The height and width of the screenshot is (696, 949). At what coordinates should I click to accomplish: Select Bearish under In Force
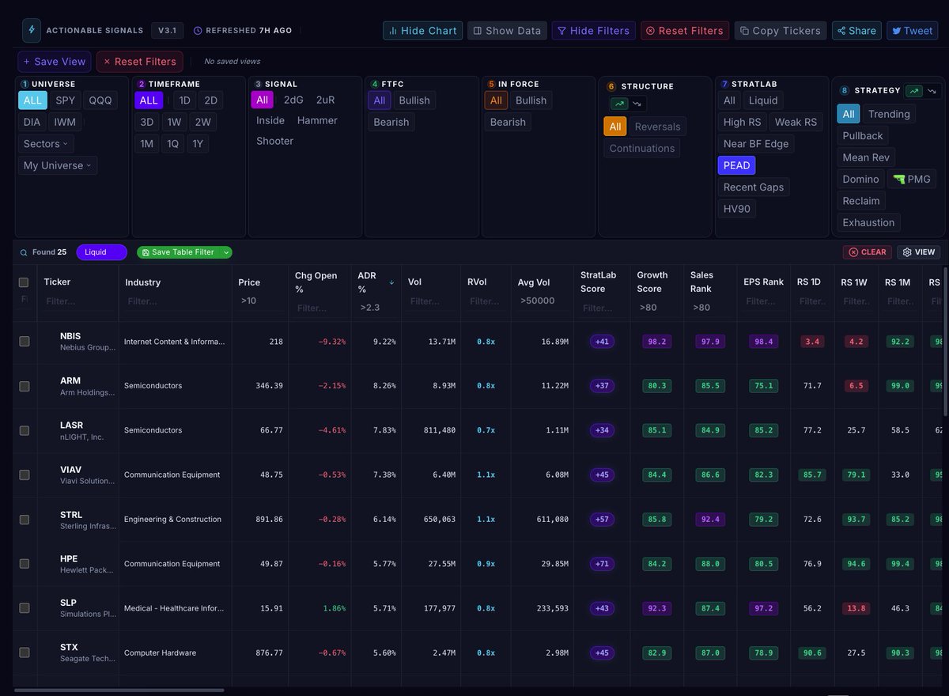click(508, 122)
